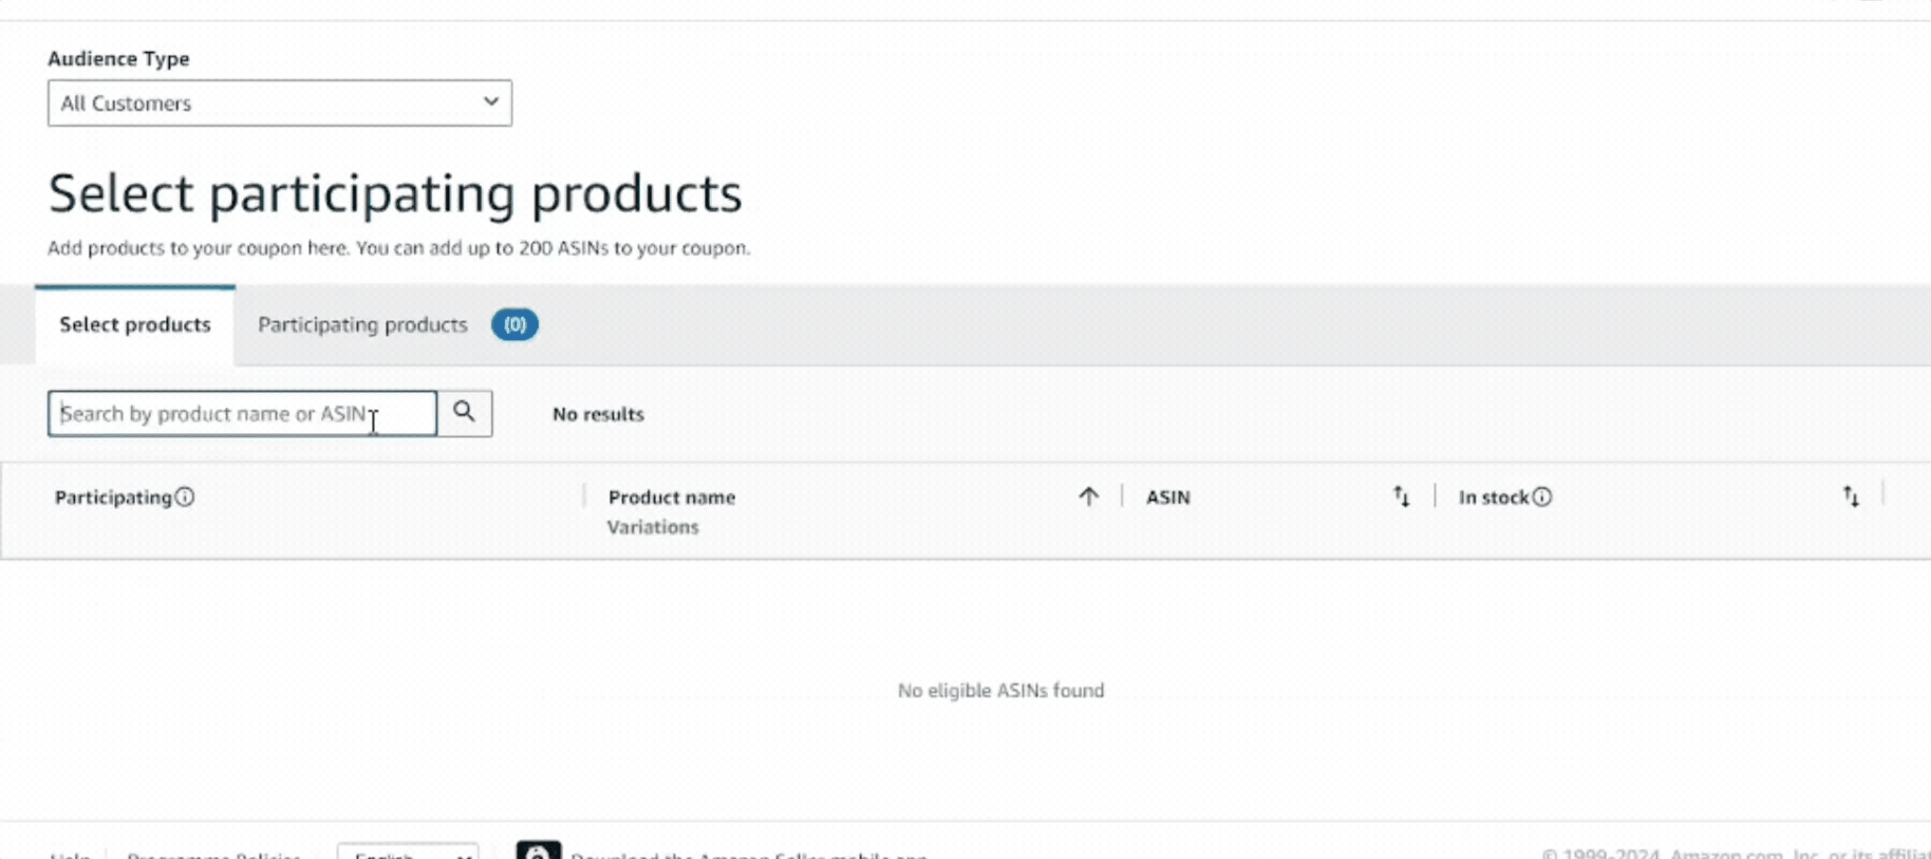Toggle ASIN column sort arrows
1931x859 pixels.
(1401, 496)
